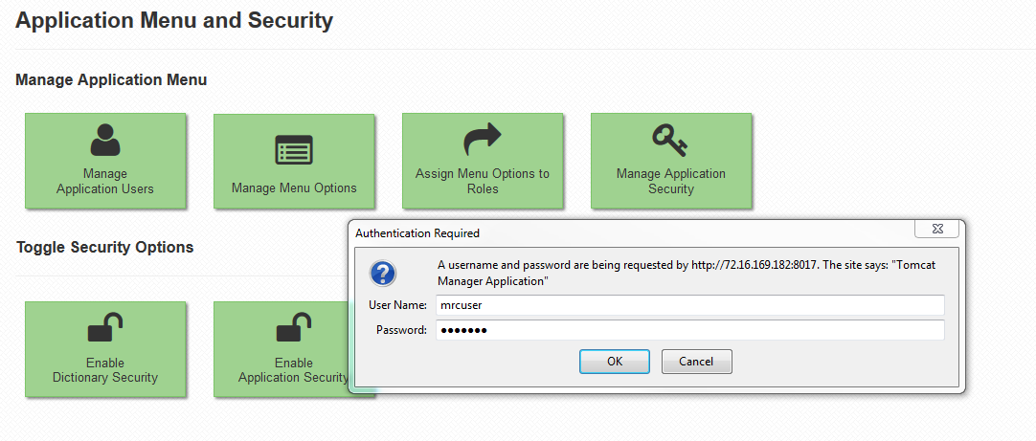Click the list icon on Manage Menu Options

[293, 150]
